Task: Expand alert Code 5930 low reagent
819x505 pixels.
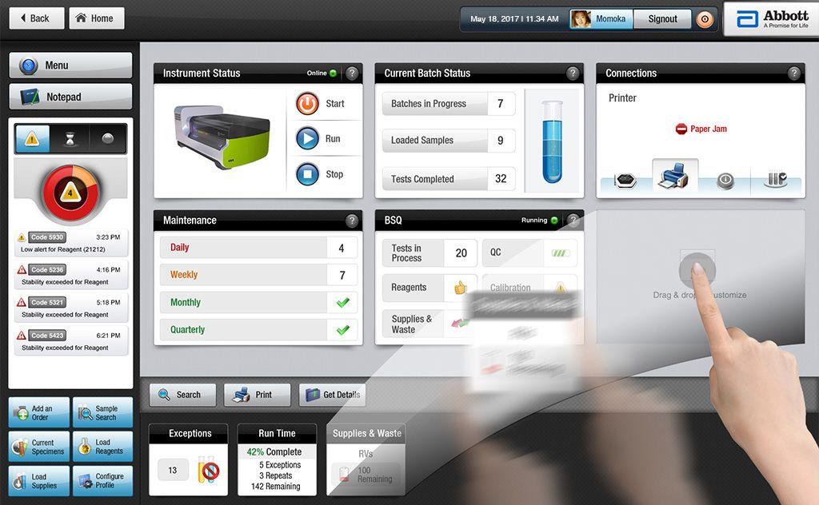Action: 70,244
